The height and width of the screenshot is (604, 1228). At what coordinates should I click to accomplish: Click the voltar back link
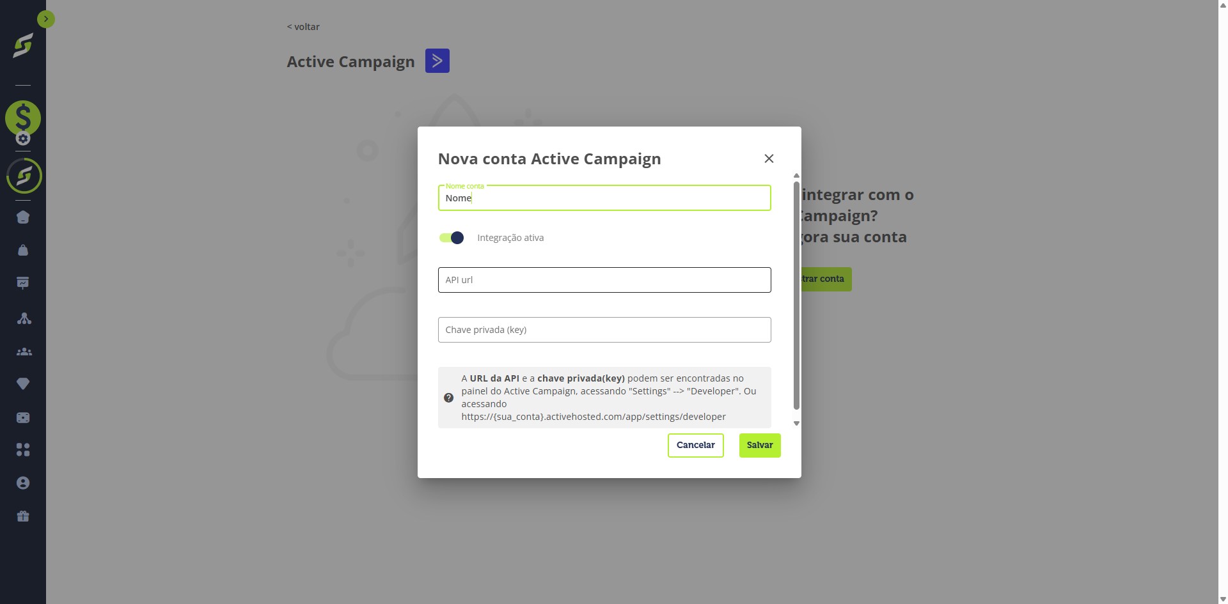pyautogui.click(x=303, y=27)
